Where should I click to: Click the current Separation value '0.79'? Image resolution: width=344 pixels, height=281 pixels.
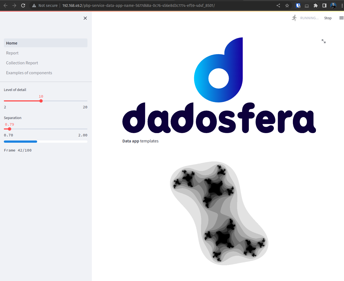click(10, 125)
